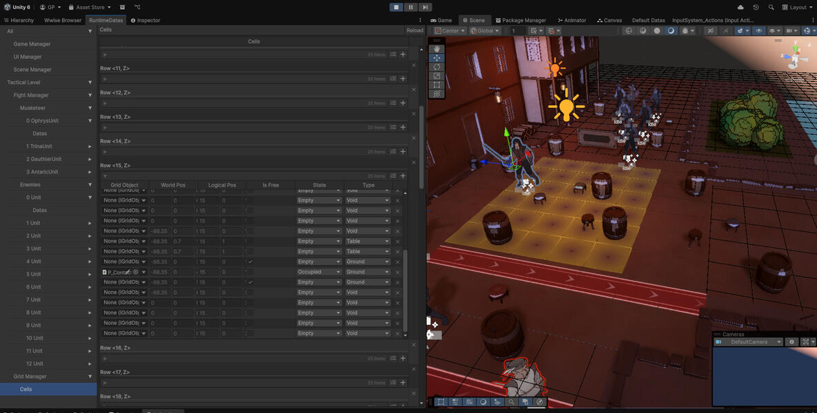Image resolution: width=817 pixels, height=413 pixels.
Task: Open the global search magnifier icon
Action: coord(771,7)
